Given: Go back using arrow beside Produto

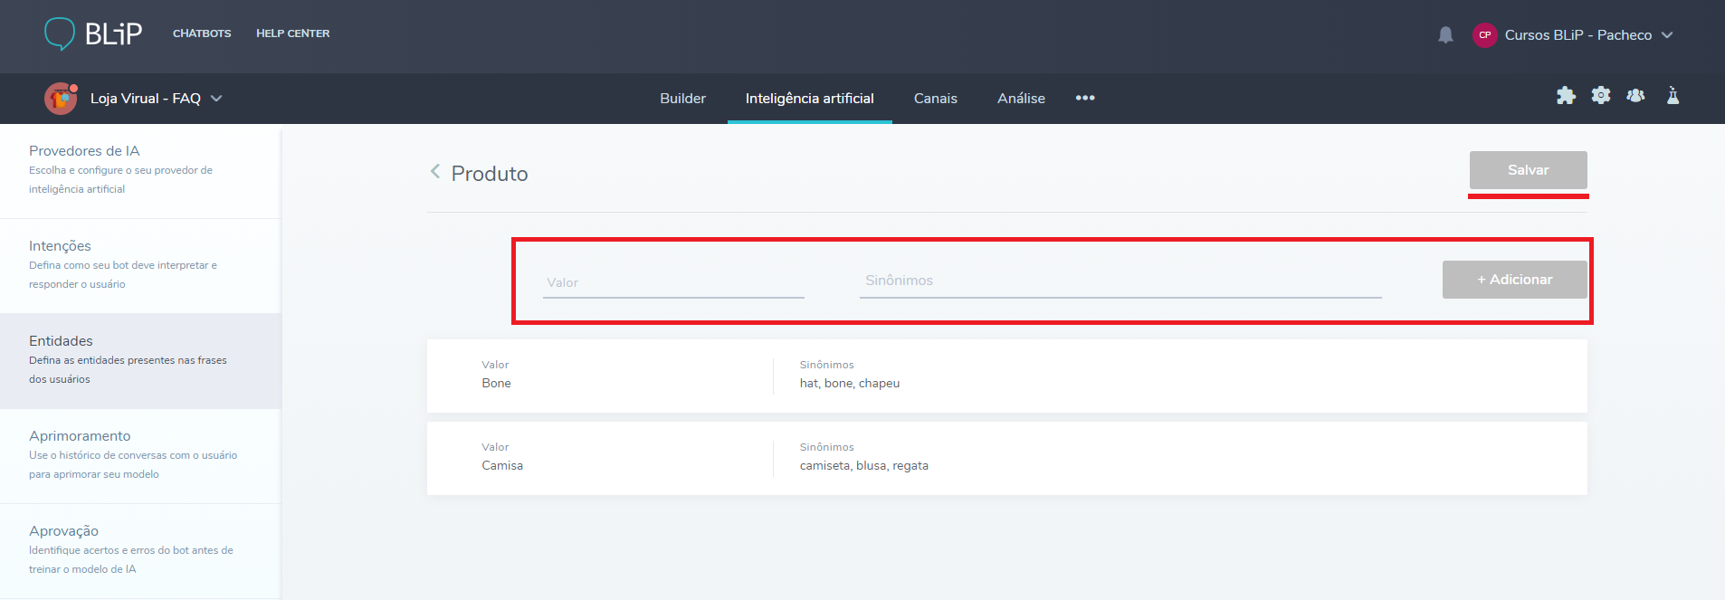Looking at the screenshot, I should pyautogui.click(x=435, y=172).
